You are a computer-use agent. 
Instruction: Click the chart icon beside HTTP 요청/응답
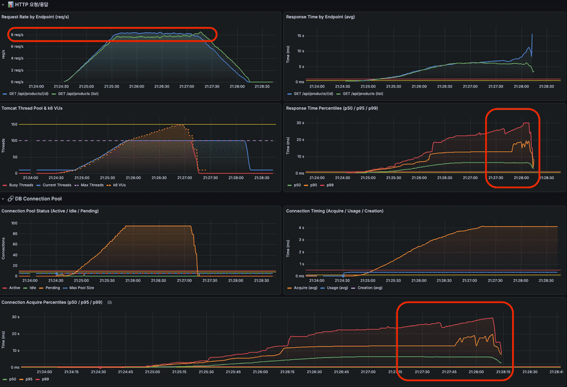click(11, 4)
